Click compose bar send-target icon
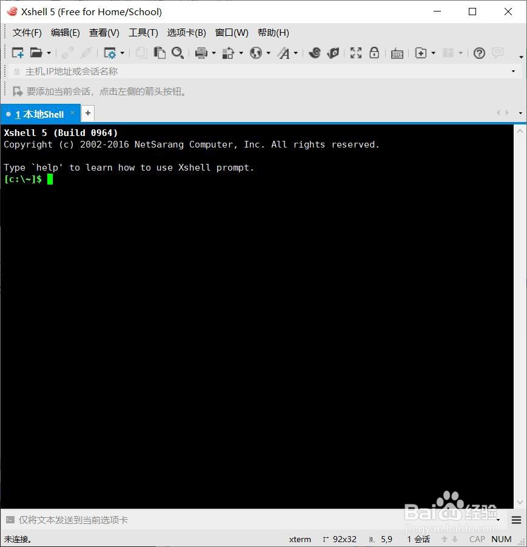The image size is (527, 547). click(10, 520)
